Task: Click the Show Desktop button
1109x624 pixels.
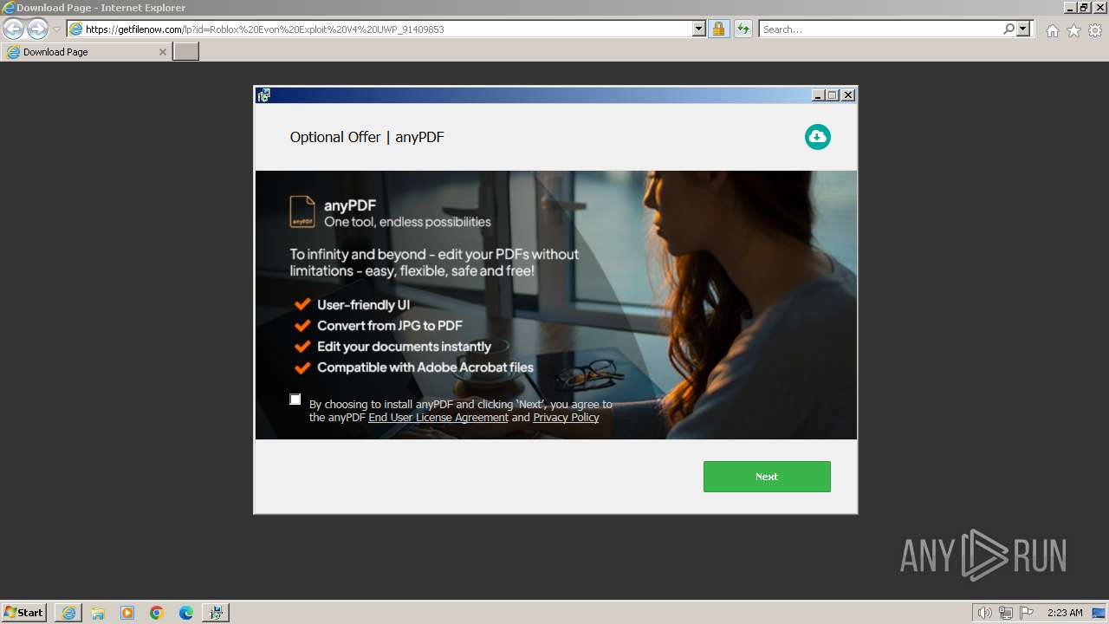Action: point(1099,613)
